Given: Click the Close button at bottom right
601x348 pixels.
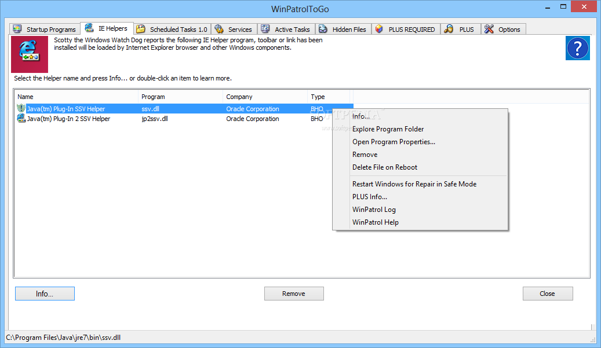Looking at the screenshot, I should pos(548,294).
